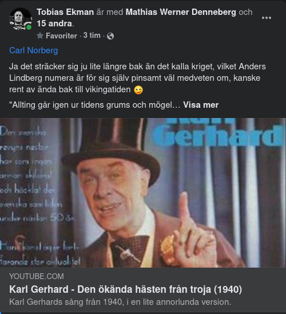
Task: Open the Karl Gerhard video thumbnail
Action: tap(143, 193)
